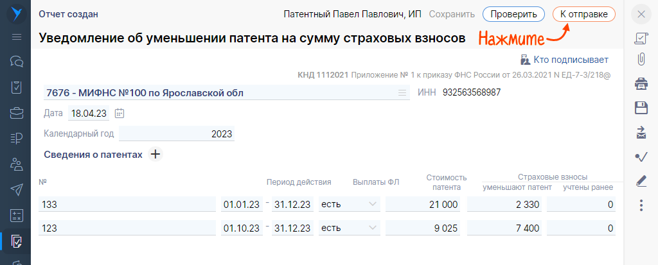This screenshot has width=658, height=265.
Task: Click the pencil edit icon on right panel
Action: coord(641,182)
